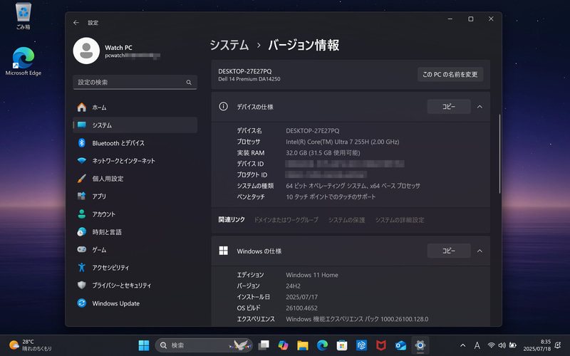Click the デバイスの仕様 info icon
Screen dimensions: 570x356
223,106
